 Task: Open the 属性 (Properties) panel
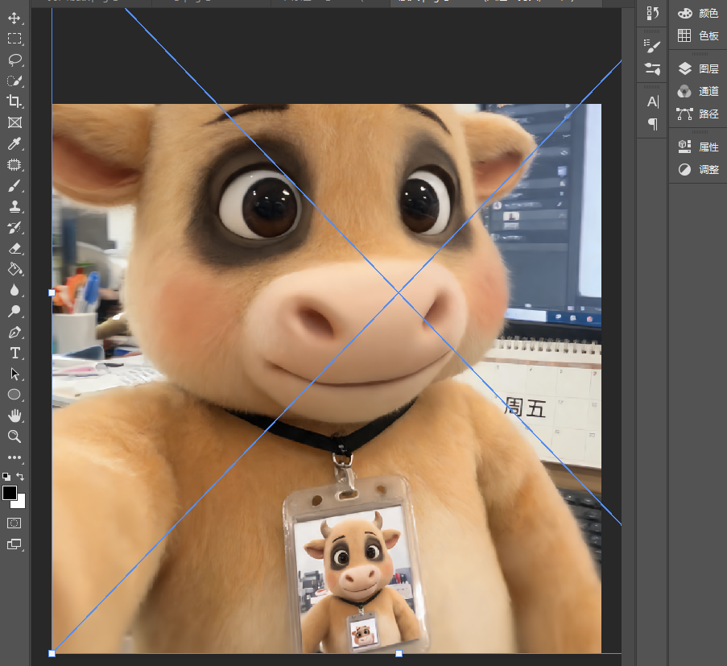pyautogui.click(x=698, y=147)
